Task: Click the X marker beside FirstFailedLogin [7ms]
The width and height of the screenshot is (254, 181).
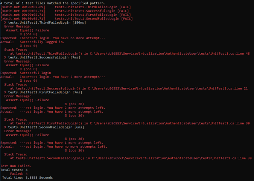Action: pos(5,92)
